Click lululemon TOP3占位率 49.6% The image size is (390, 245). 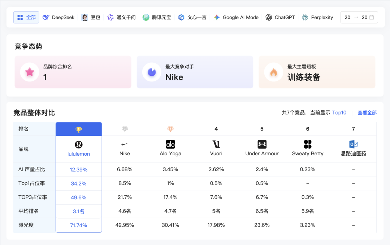[79, 197]
